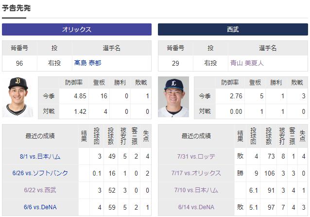Click the Seibu 最近の成績 column header
Viewport: 310px width, 217px height.
coord(196,136)
